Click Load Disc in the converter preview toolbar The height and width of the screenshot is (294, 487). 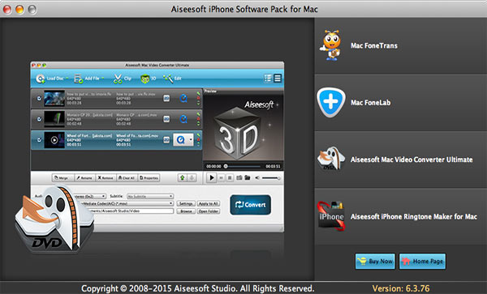pos(50,79)
